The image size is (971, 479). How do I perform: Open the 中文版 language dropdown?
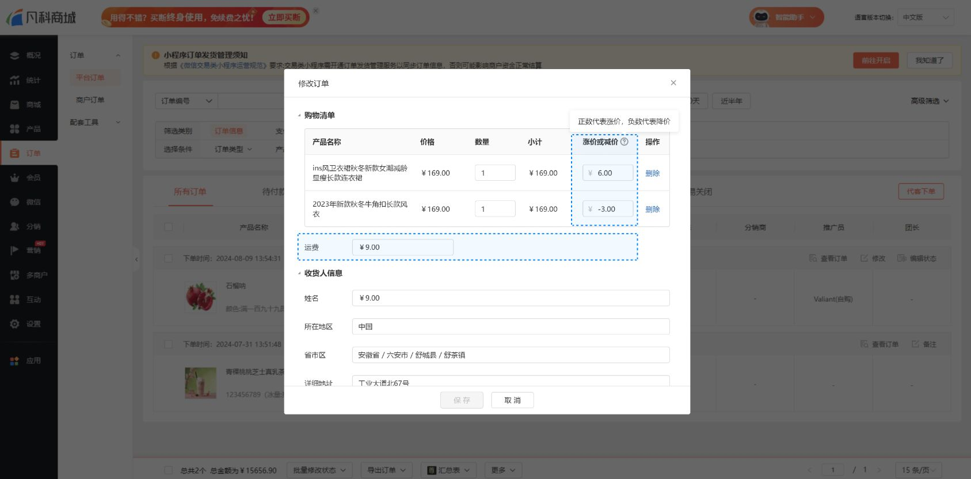(926, 17)
